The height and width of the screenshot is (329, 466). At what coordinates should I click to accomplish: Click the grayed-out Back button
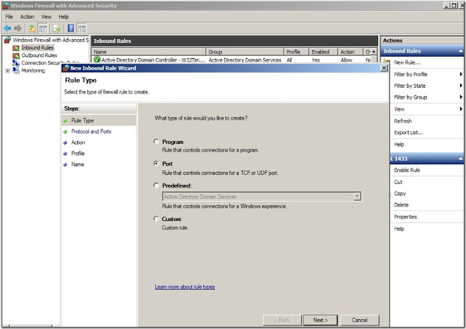click(x=282, y=320)
